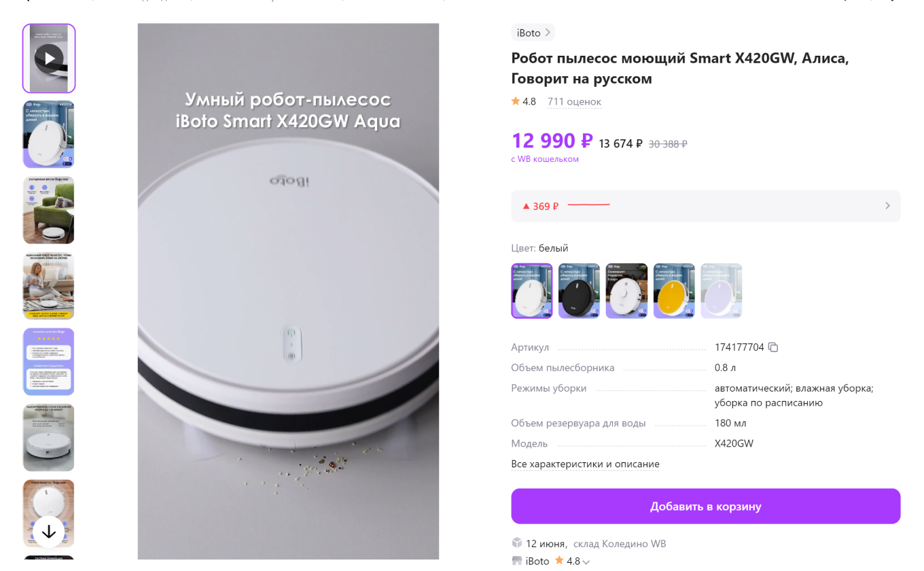Expand the price history chevron
The width and height of the screenshot is (924, 571).
click(x=887, y=206)
